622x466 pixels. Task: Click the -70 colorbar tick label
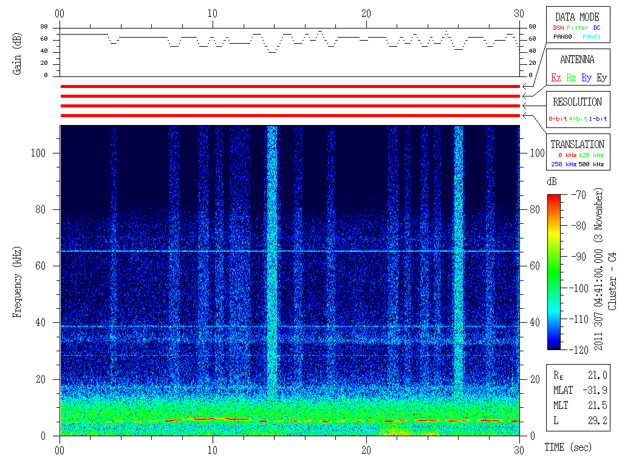[579, 195]
